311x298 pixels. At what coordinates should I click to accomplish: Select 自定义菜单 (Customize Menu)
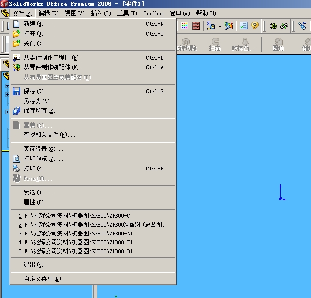coord(93,279)
